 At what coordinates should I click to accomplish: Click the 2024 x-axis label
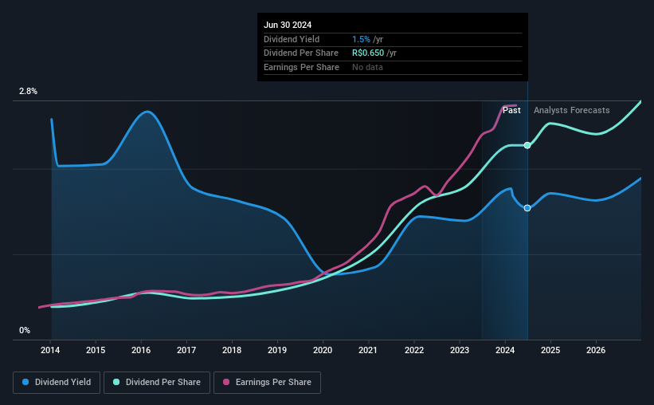pyautogui.click(x=505, y=350)
